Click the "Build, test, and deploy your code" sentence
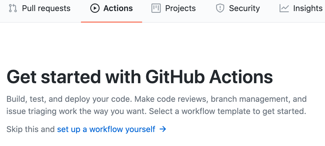The image size is (325, 146). 69,99
